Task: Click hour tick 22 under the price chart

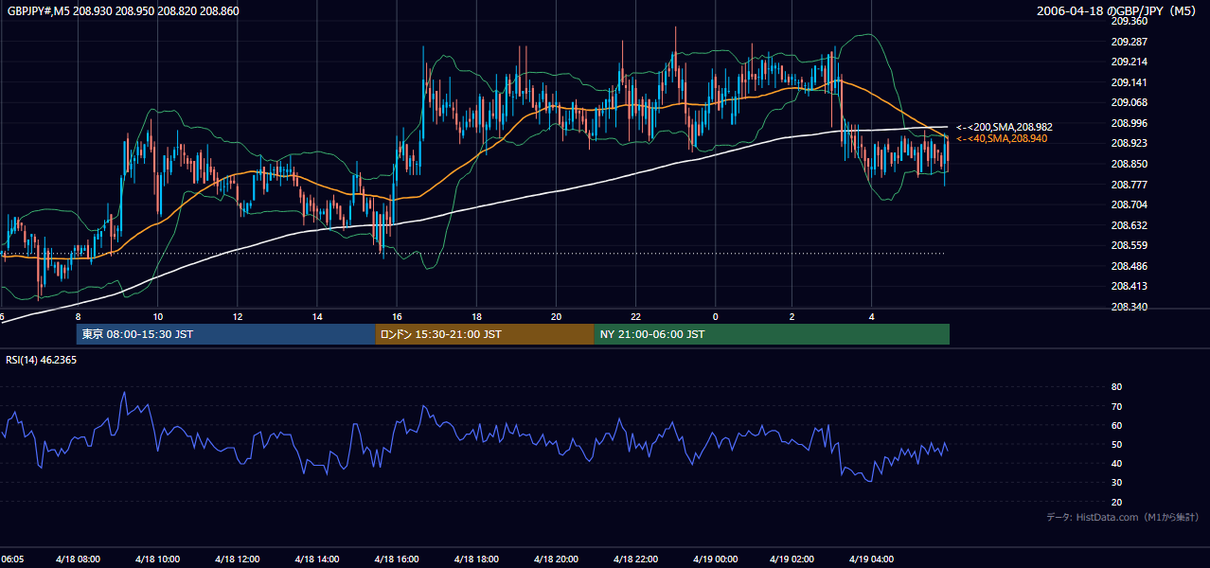Action: click(636, 316)
